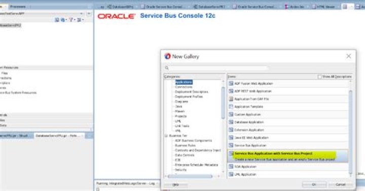Switch to the HTML Viewer tab
This screenshot has width=365, height=191.
[x=323, y=7]
